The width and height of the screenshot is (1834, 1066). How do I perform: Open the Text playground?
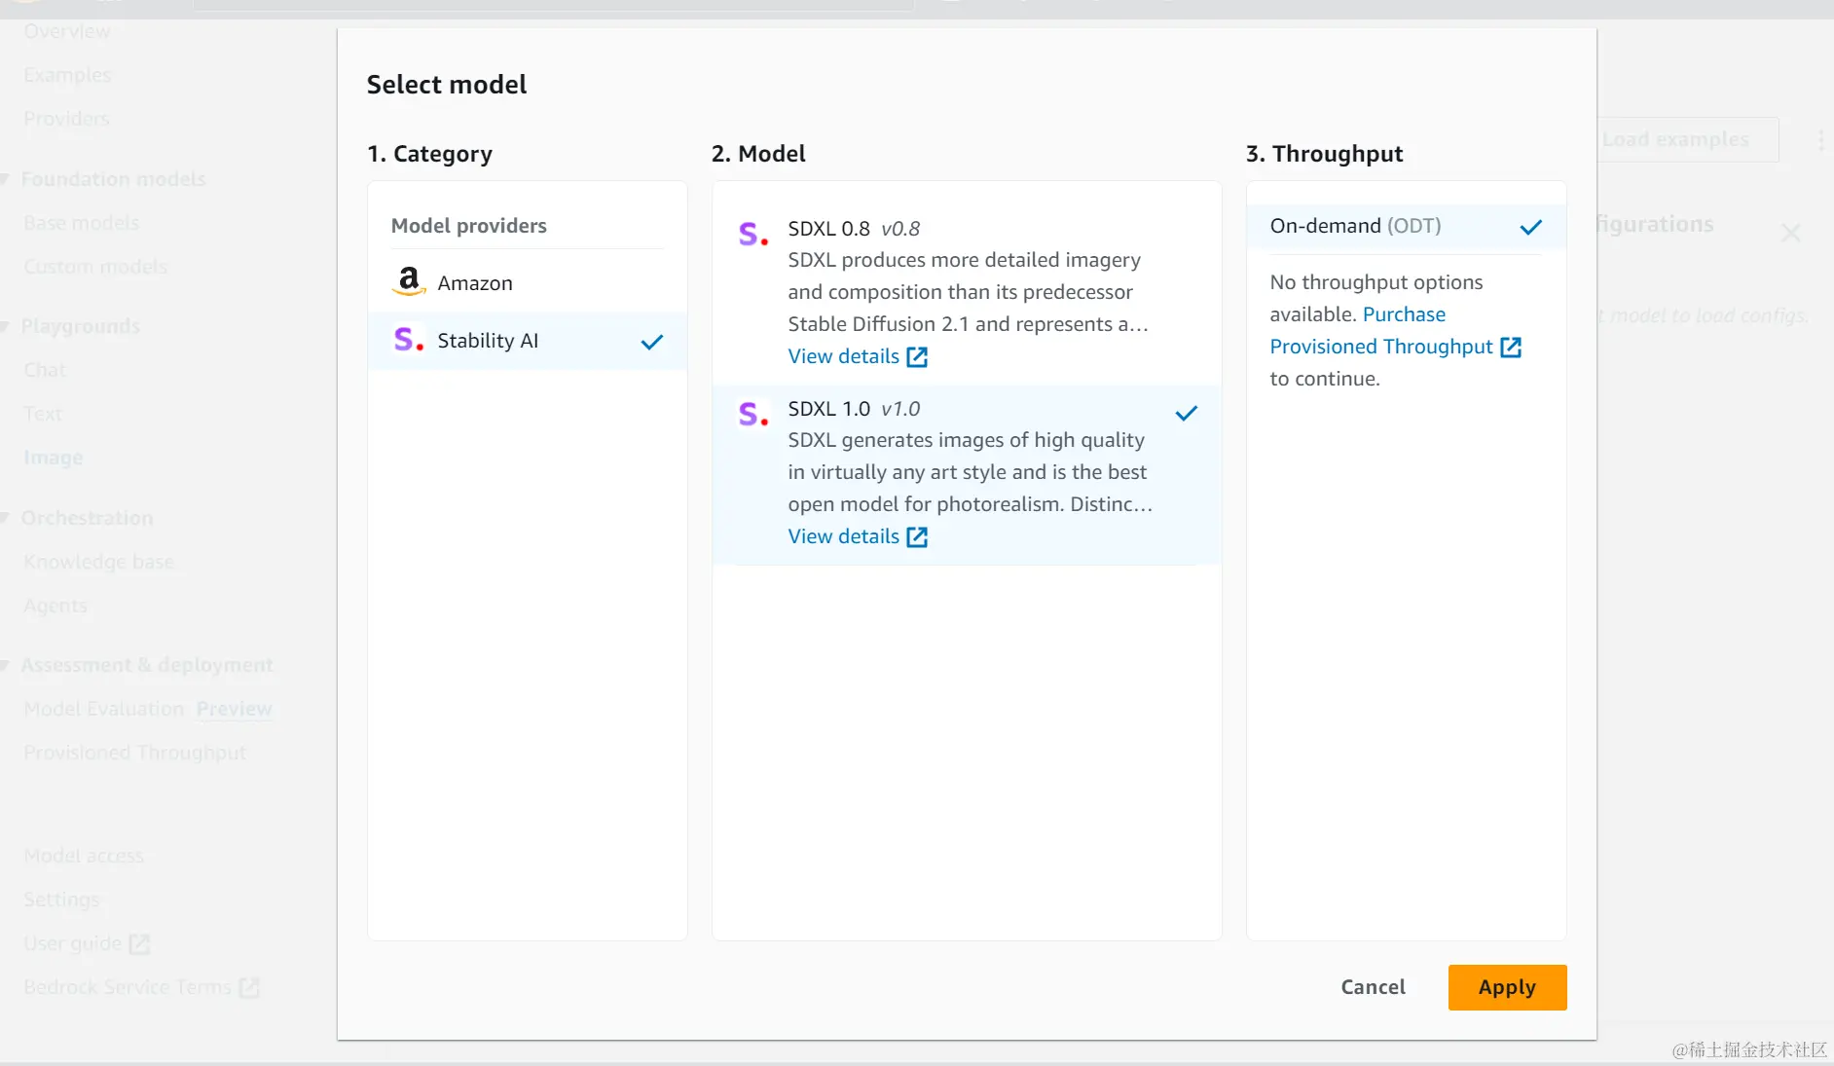43,414
